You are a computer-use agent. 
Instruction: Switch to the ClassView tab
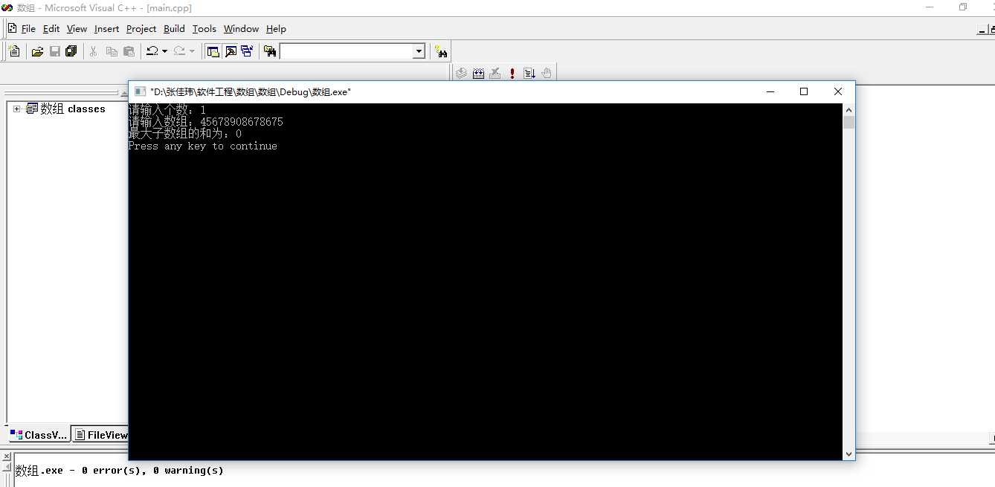click(39, 435)
